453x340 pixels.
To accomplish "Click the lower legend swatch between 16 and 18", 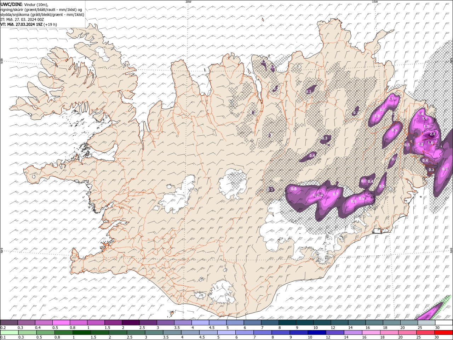I will pyautogui.click(x=371, y=333).
